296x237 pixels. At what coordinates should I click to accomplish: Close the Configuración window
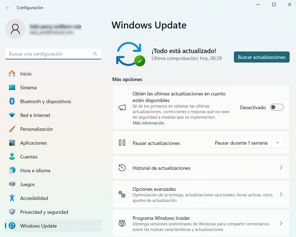pos(290,4)
